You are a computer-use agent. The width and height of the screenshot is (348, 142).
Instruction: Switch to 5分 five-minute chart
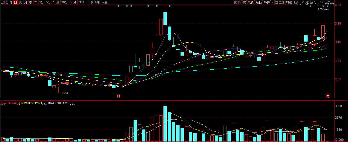[x=48, y=2]
